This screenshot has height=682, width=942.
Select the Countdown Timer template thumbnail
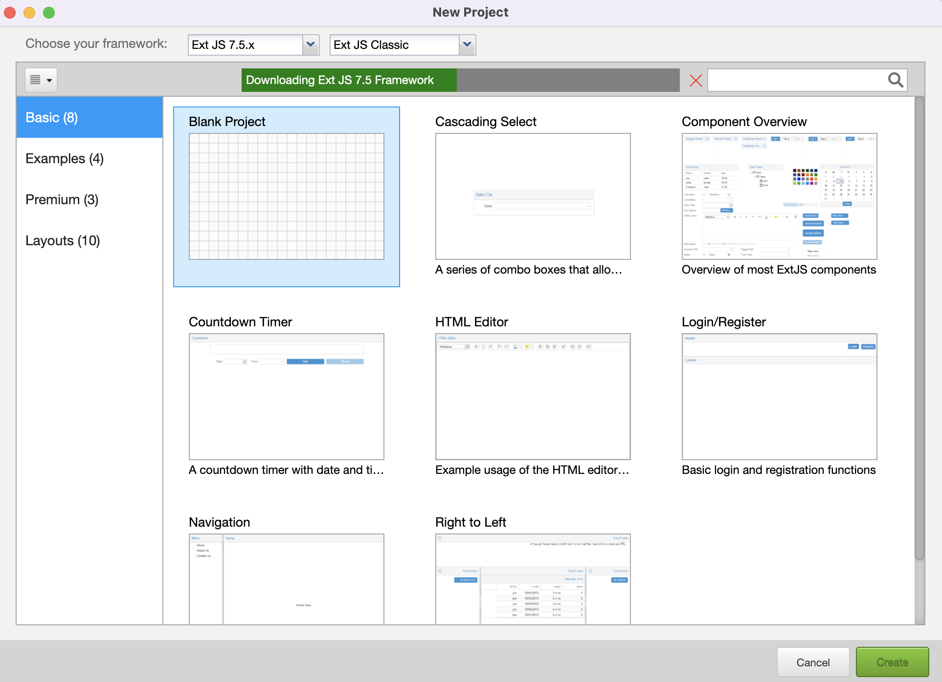tap(287, 397)
